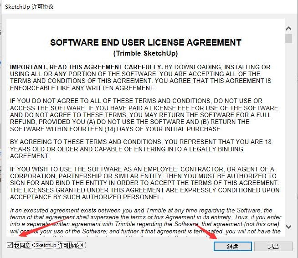Click the scrollbar up arrow

click(x=288, y=29)
